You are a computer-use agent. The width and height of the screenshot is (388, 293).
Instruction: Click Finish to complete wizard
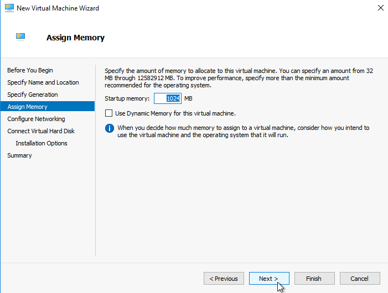pos(314,279)
